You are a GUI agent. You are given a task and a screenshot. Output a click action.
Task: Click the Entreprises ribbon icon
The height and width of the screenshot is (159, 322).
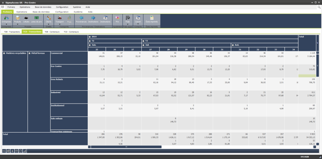(x=6, y=19)
